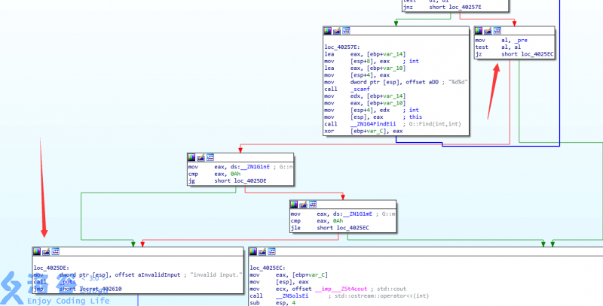Click node color icon on loc_40257E block

328,31
